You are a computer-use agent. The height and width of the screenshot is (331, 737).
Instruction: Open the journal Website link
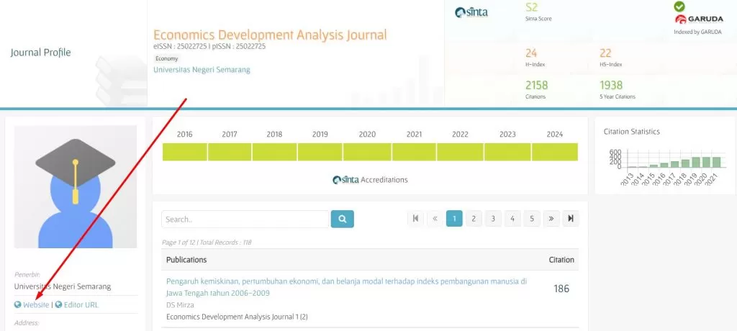[36, 305]
